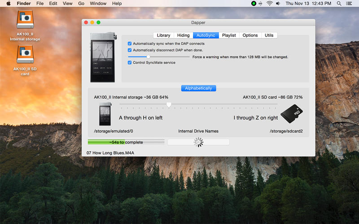Open the volume control in menu bar

point(278,4)
